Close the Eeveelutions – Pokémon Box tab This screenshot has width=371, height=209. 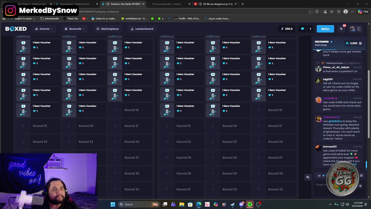click(97, 4)
